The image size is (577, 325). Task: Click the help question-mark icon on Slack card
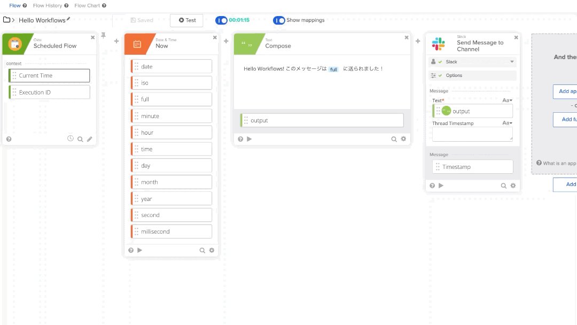(433, 185)
